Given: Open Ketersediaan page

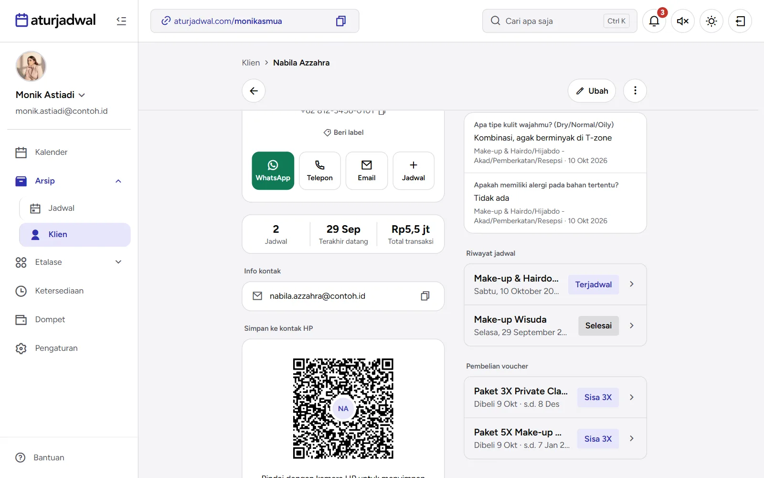Looking at the screenshot, I should pyautogui.click(x=69, y=291).
